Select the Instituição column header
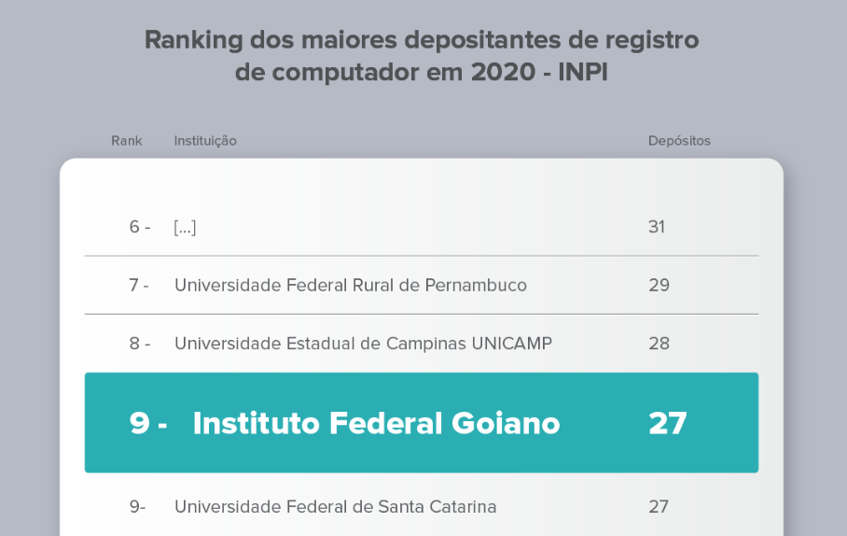The height and width of the screenshot is (536, 847). coord(205,141)
